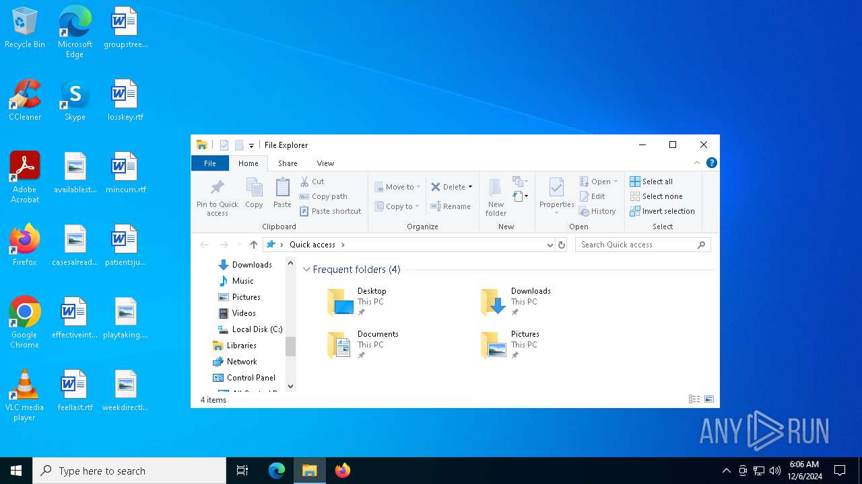The height and width of the screenshot is (484, 862).
Task: Open the Move to dropdown
Action: tap(398, 187)
